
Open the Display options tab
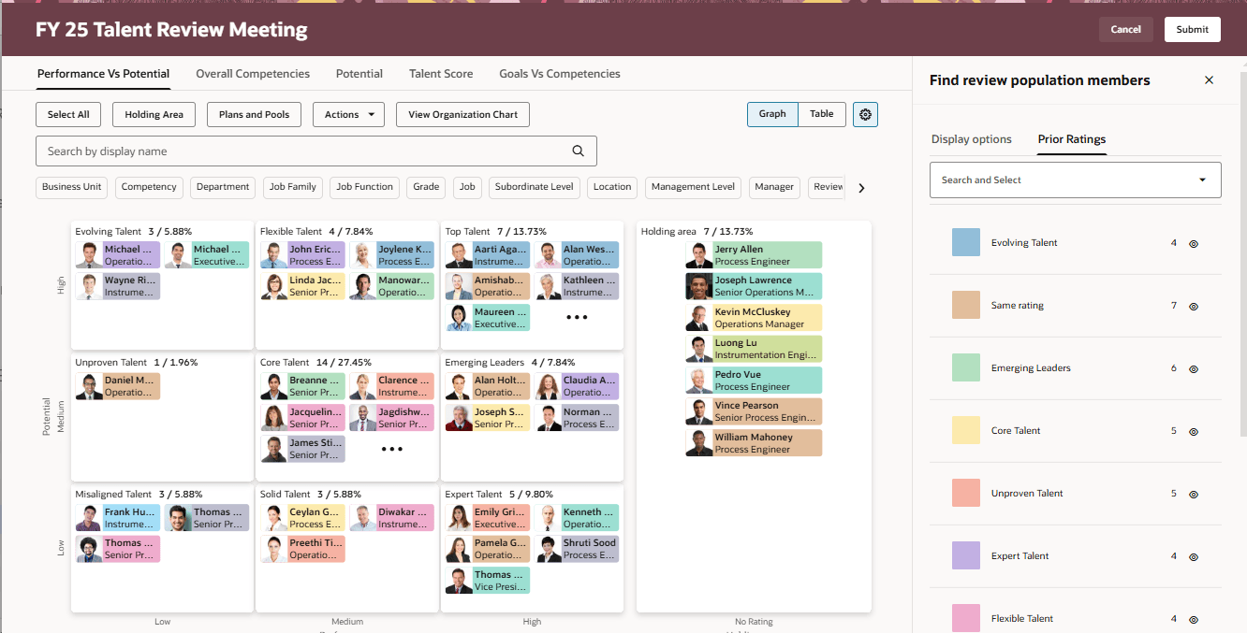973,138
